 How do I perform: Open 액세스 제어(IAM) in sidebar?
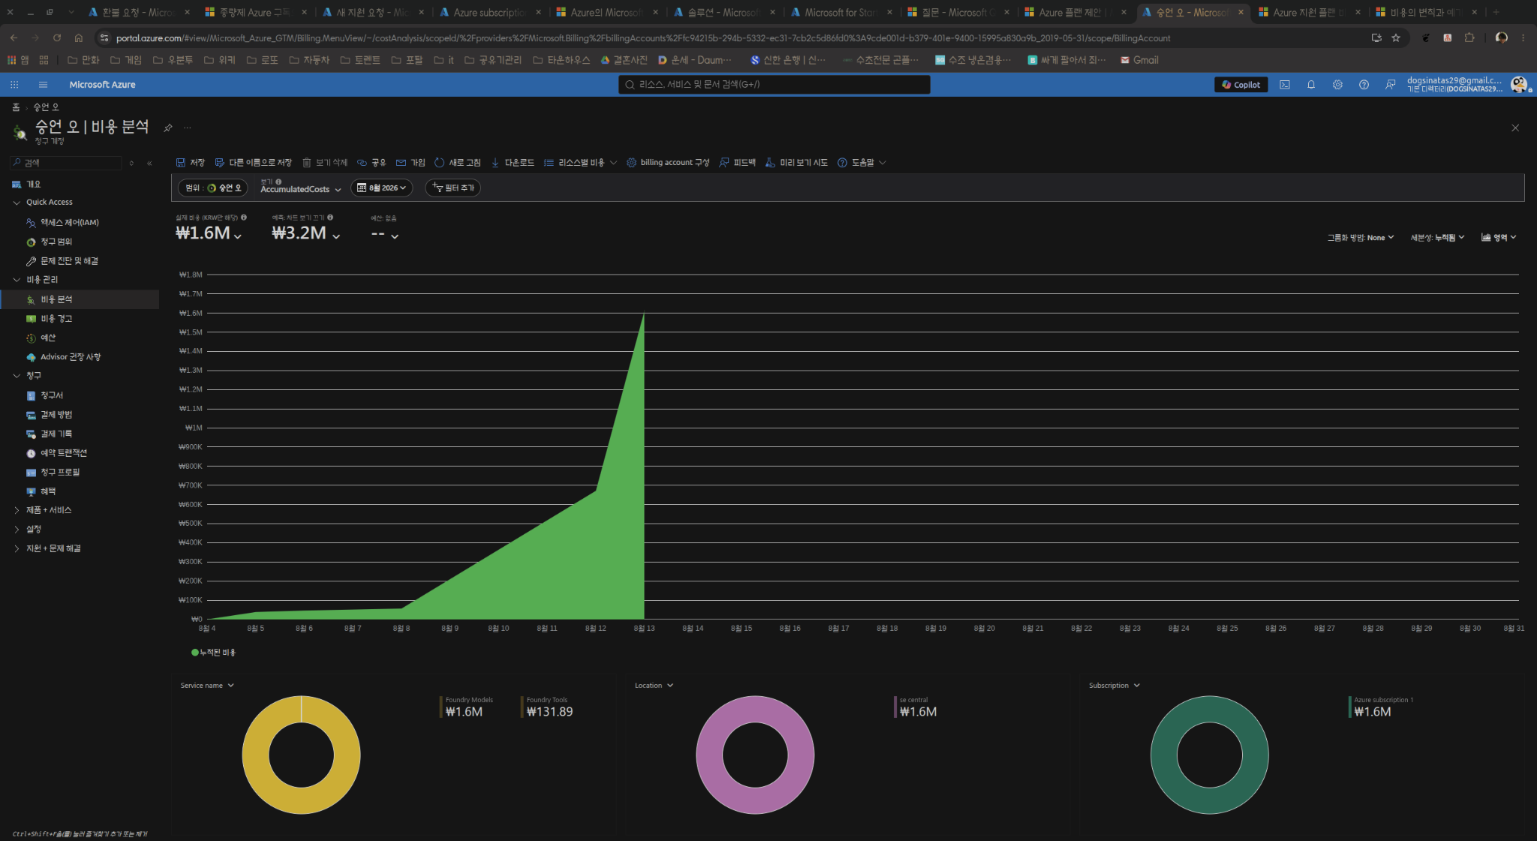[69, 223]
